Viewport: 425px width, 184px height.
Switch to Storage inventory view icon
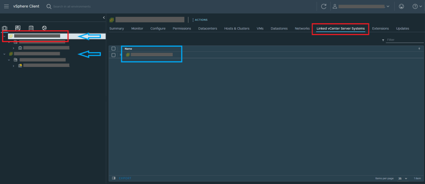(31, 28)
